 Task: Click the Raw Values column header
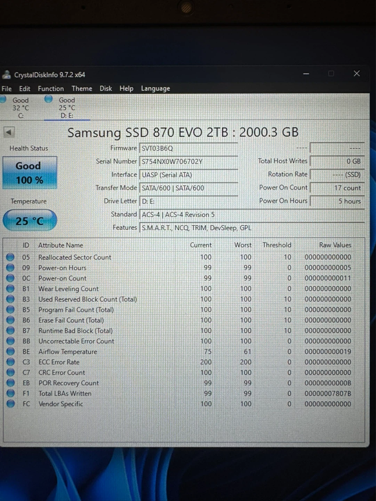click(335, 245)
